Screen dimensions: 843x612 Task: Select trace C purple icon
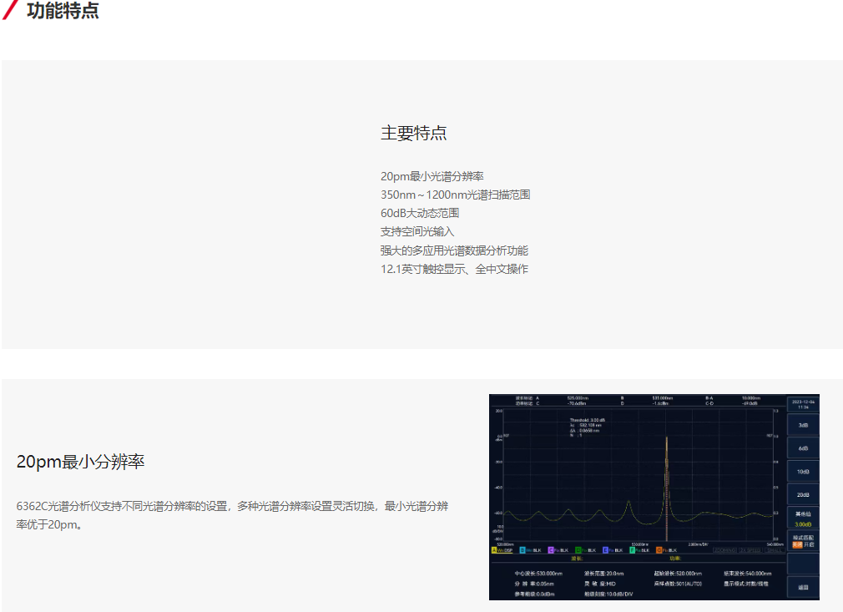click(550, 550)
